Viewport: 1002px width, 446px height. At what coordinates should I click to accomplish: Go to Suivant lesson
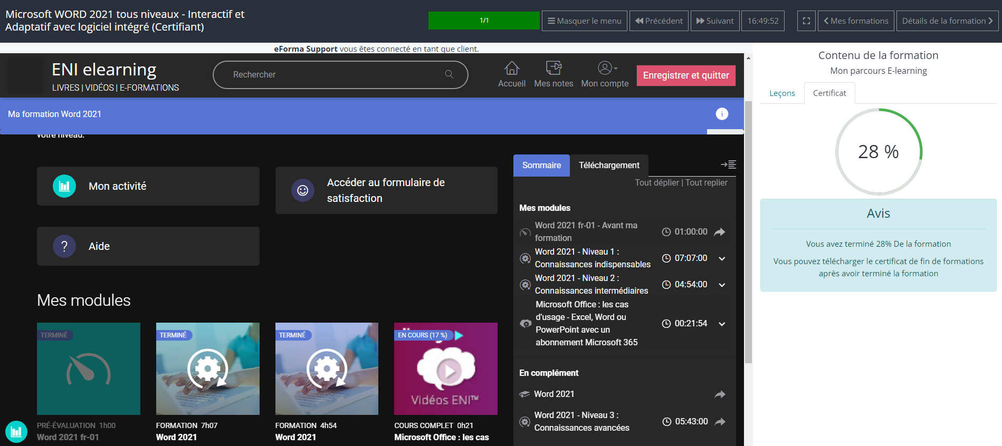point(715,21)
